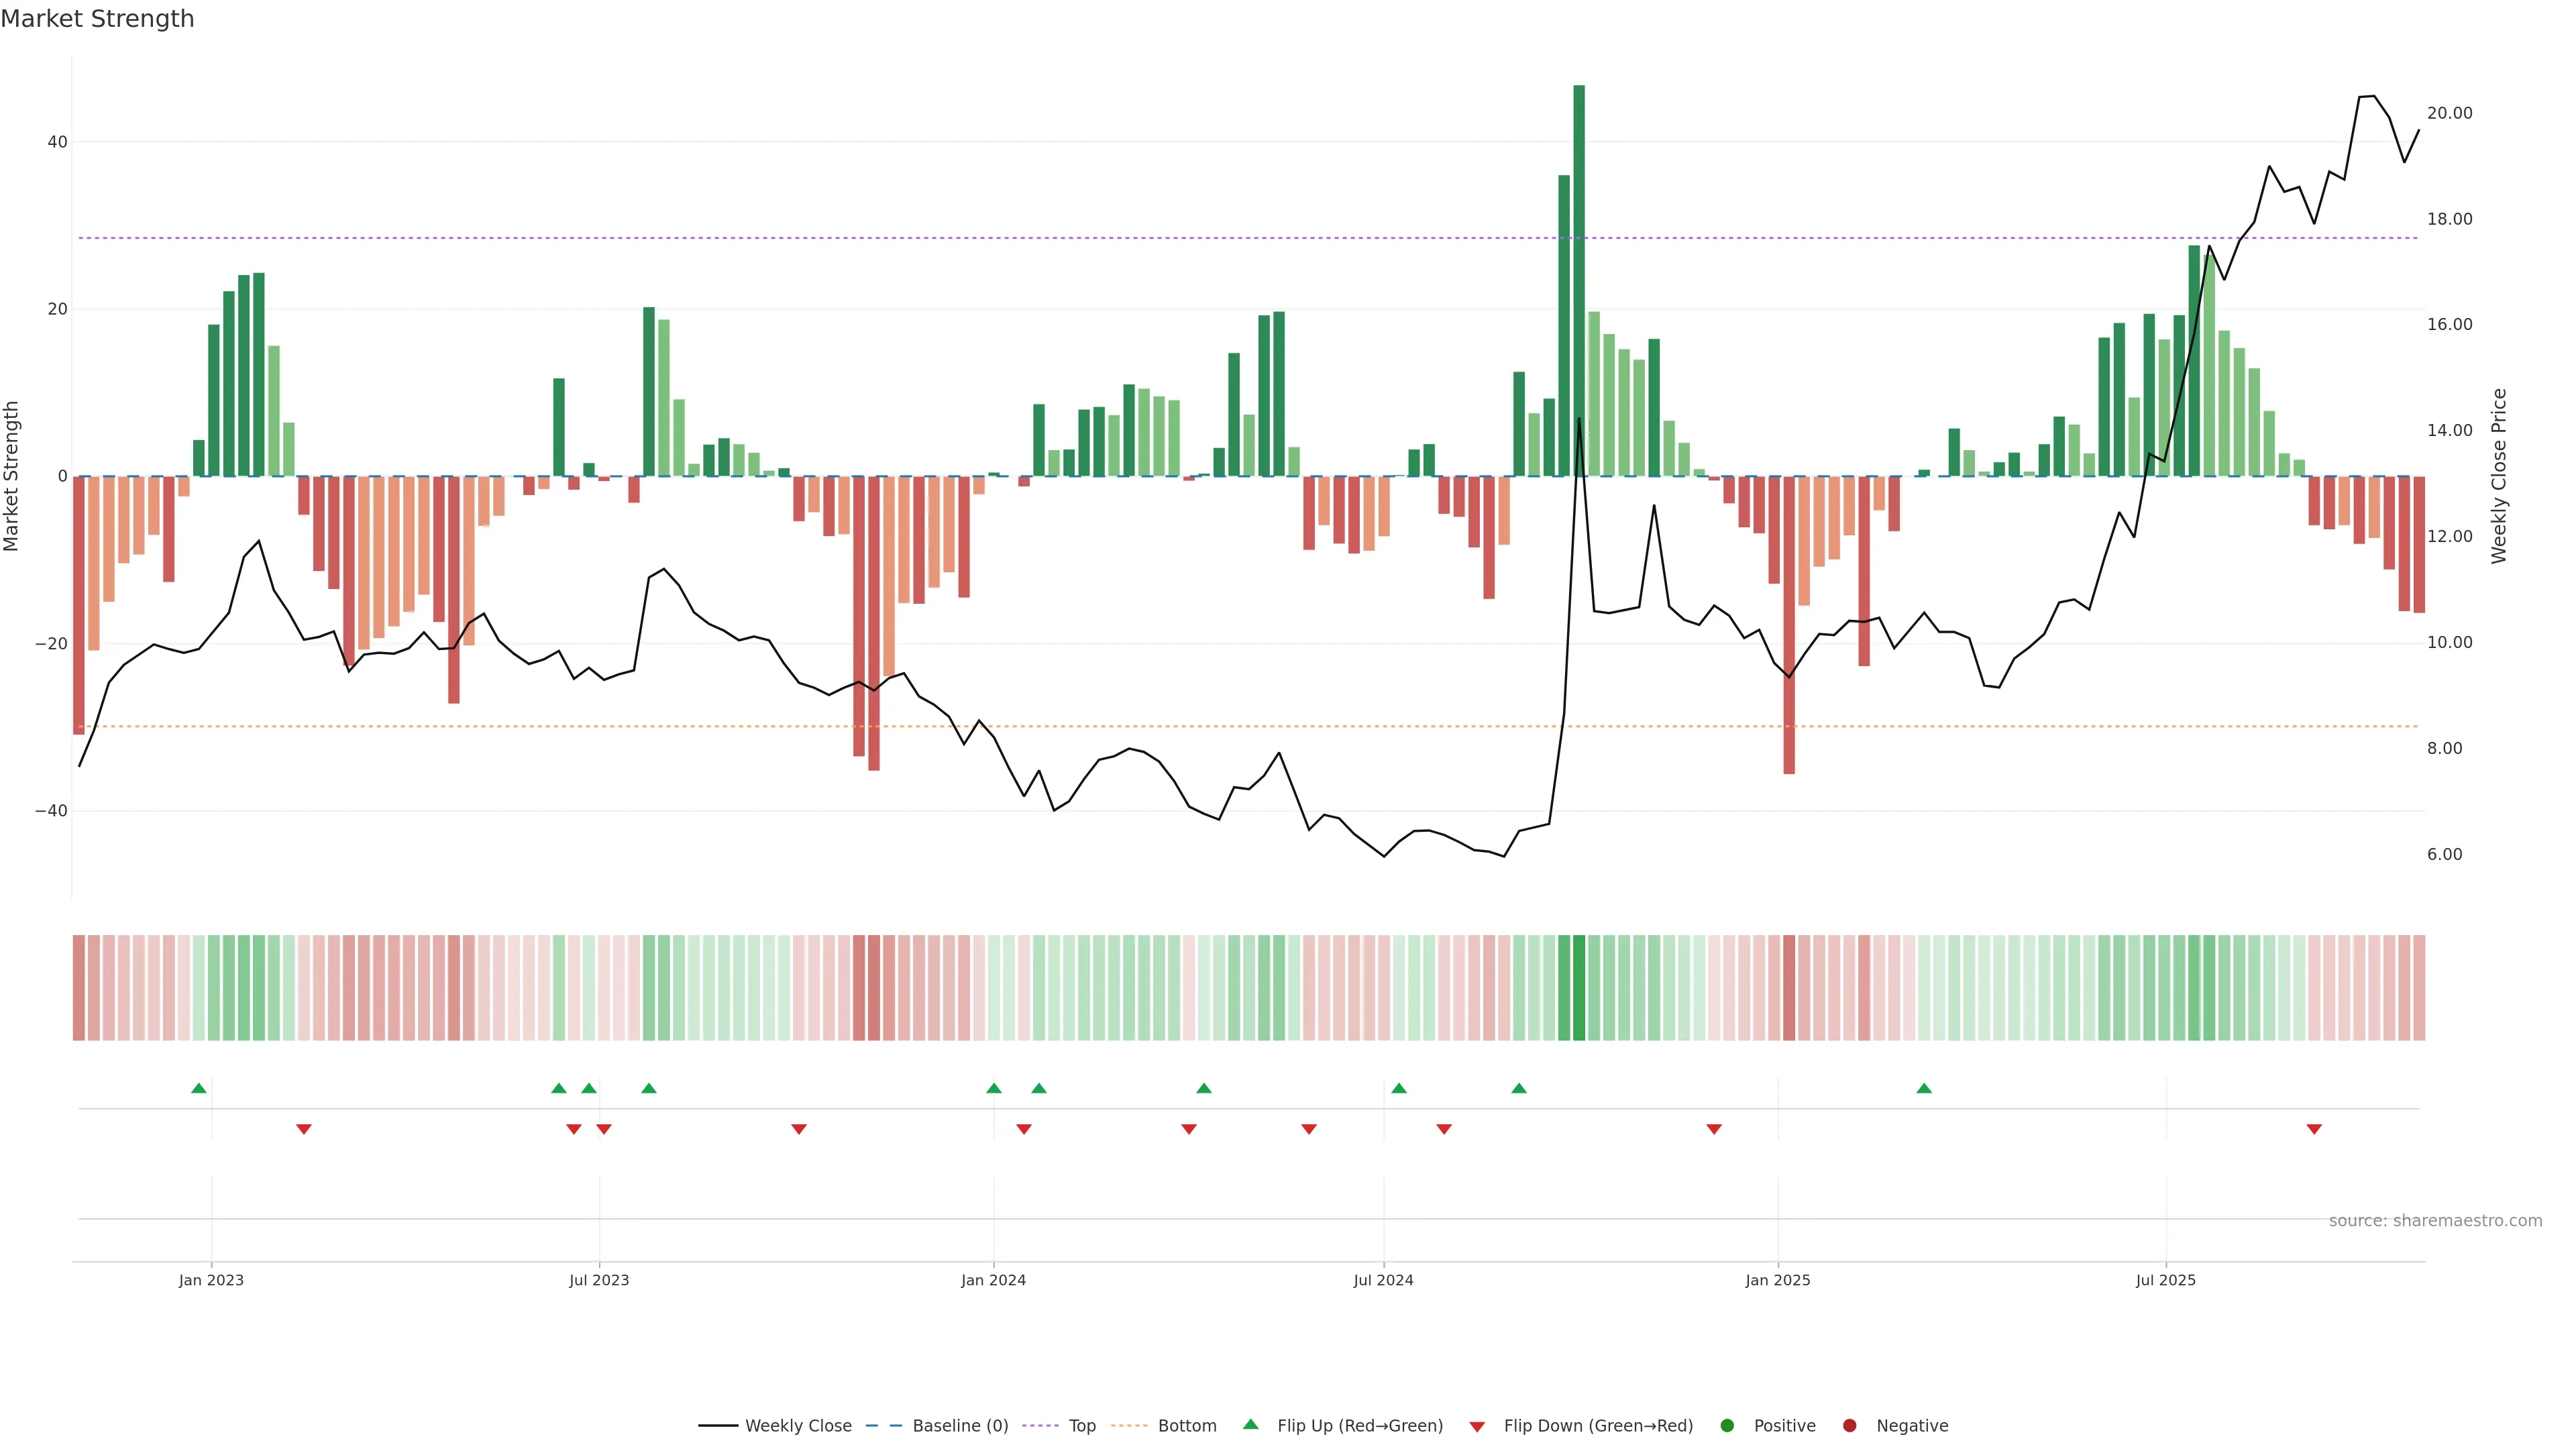Screen dimensions: 2576x1449
Task: Click the Market Strength chart title
Action: [97, 19]
